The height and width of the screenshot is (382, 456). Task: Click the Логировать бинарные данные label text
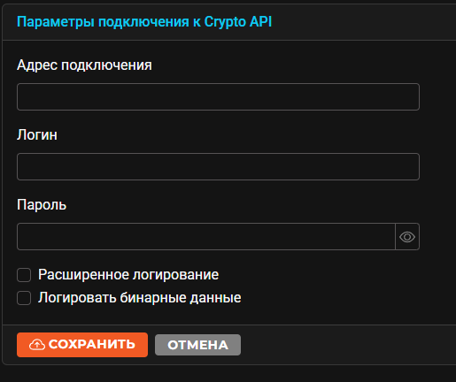click(x=140, y=298)
